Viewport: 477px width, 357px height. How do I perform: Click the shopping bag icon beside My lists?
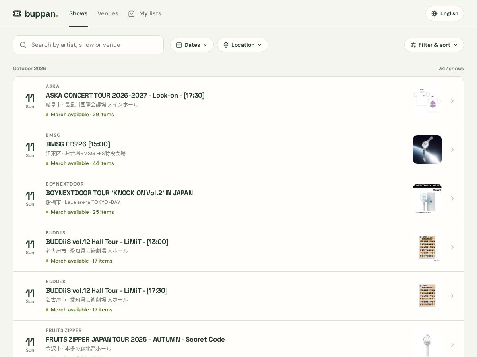click(131, 13)
